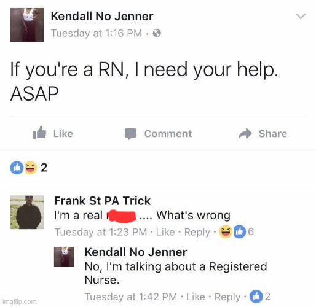Click the globe public privacy icon
Image resolution: width=316 pixels, height=307 pixels.
point(157,33)
